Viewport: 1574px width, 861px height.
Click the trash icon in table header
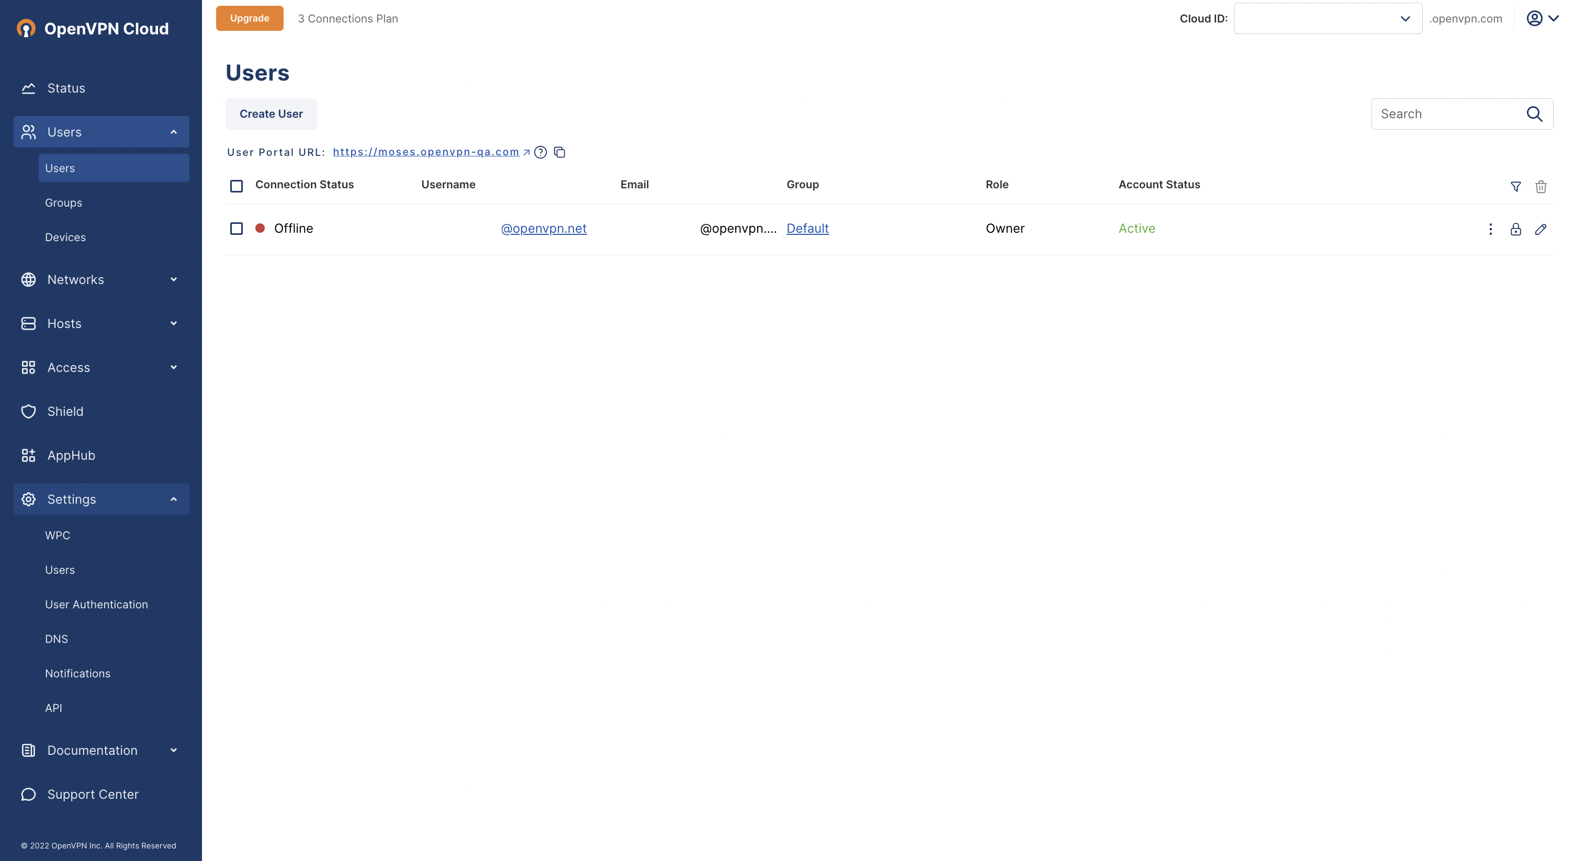(1541, 186)
